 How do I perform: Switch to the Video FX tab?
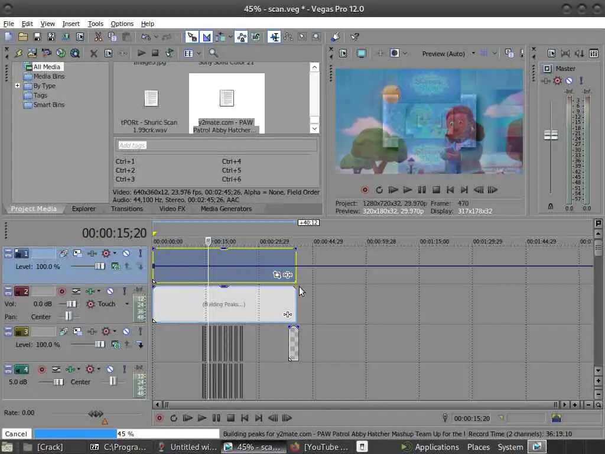tap(172, 209)
